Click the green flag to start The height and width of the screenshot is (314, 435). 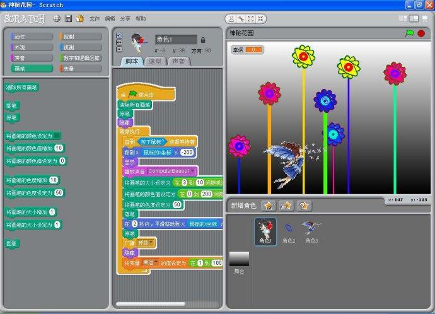click(410, 33)
